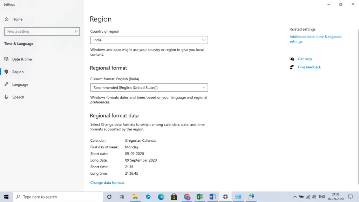Click the First day of week Monday value
Image resolution: width=359 pixels, height=202 pixels.
pyautogui.click(x=132, y=147)
